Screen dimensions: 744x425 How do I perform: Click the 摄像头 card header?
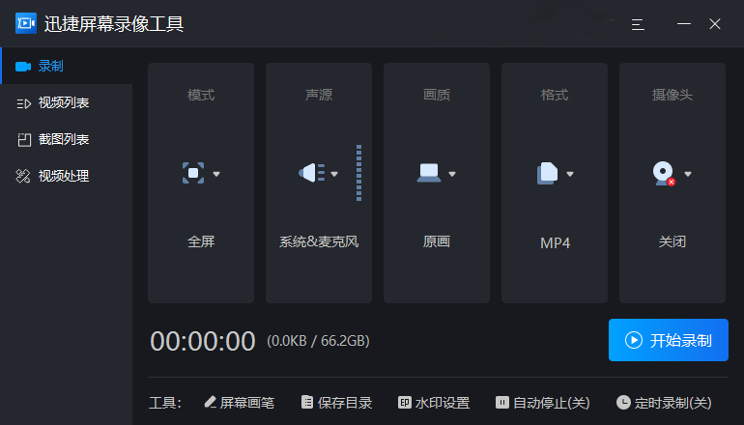[x=672, y=95]
